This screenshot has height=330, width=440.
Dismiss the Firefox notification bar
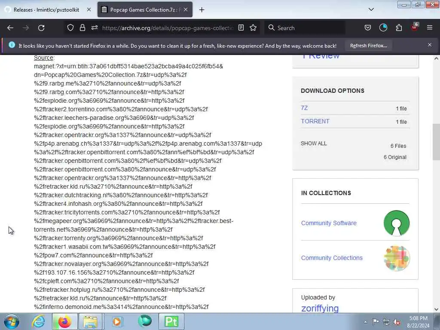[x=430, y=45]
